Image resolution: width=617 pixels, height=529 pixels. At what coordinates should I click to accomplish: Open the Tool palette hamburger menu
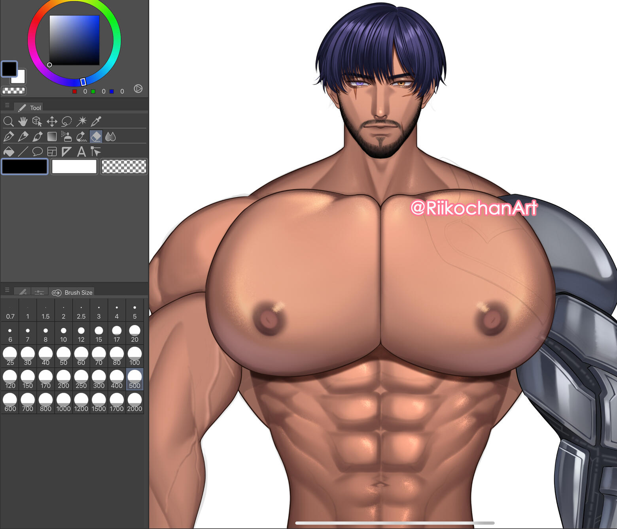coord(7,105)
